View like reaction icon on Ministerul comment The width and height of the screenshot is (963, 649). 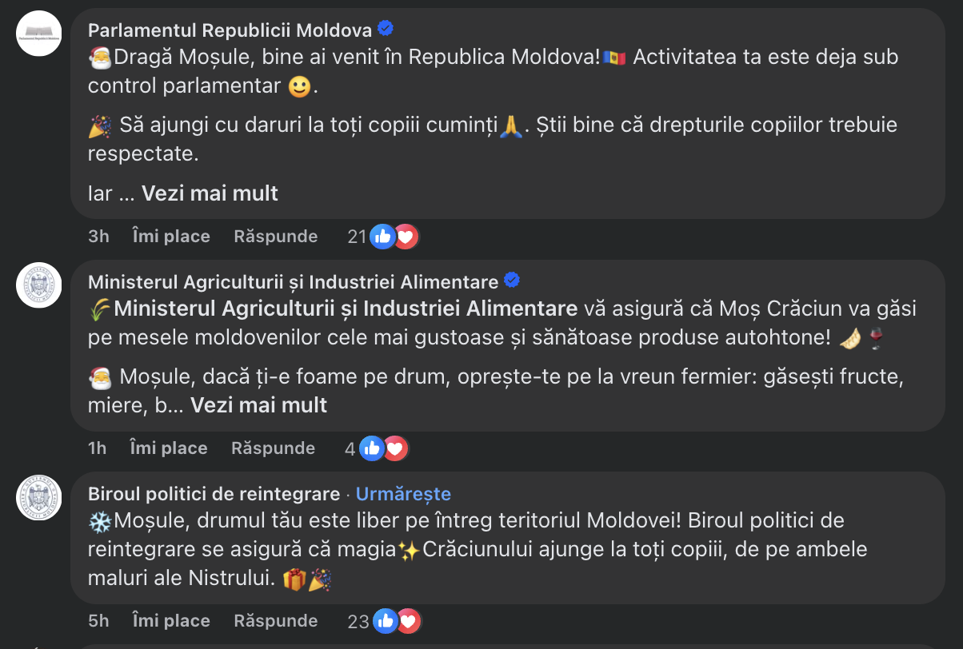click(x=371, y=448)
